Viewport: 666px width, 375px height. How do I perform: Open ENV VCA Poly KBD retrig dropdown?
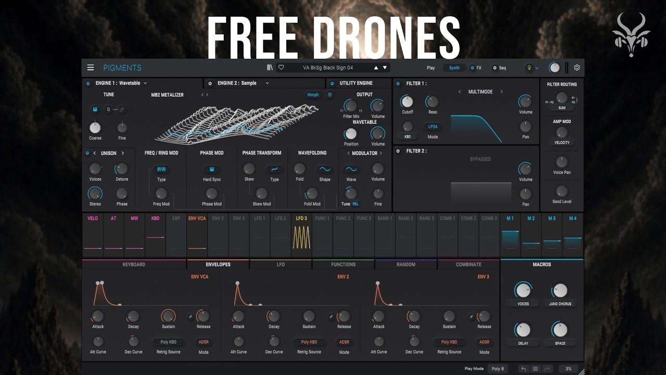tap(168, 342)
